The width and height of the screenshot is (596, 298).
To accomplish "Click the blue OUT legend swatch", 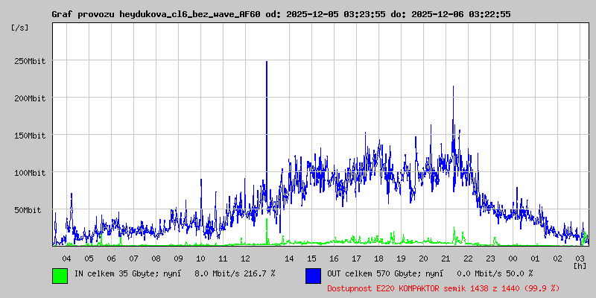I will [313, 276].
